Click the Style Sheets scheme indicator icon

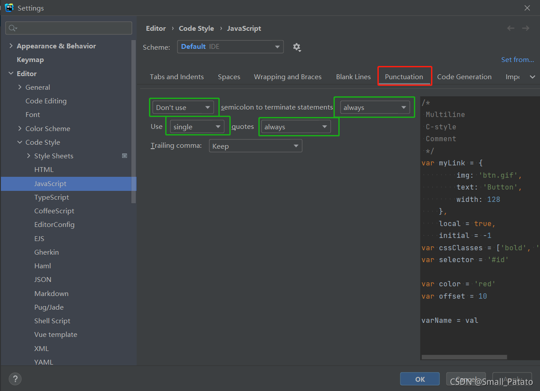124,156
